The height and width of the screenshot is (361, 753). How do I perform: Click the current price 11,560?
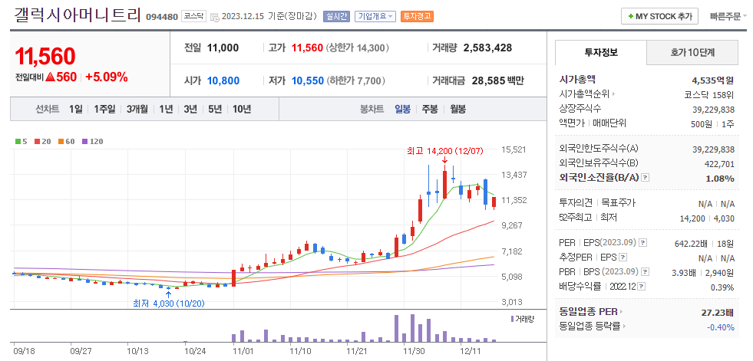pyautogui.click(x=45, y=57)
